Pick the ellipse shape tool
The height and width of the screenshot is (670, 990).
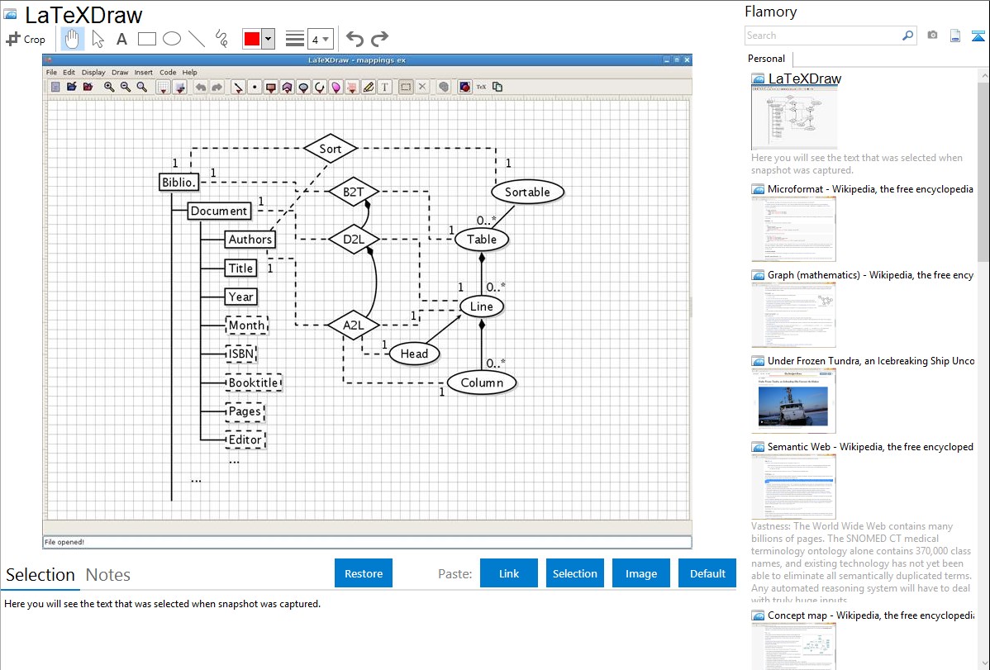pos(171,39)
